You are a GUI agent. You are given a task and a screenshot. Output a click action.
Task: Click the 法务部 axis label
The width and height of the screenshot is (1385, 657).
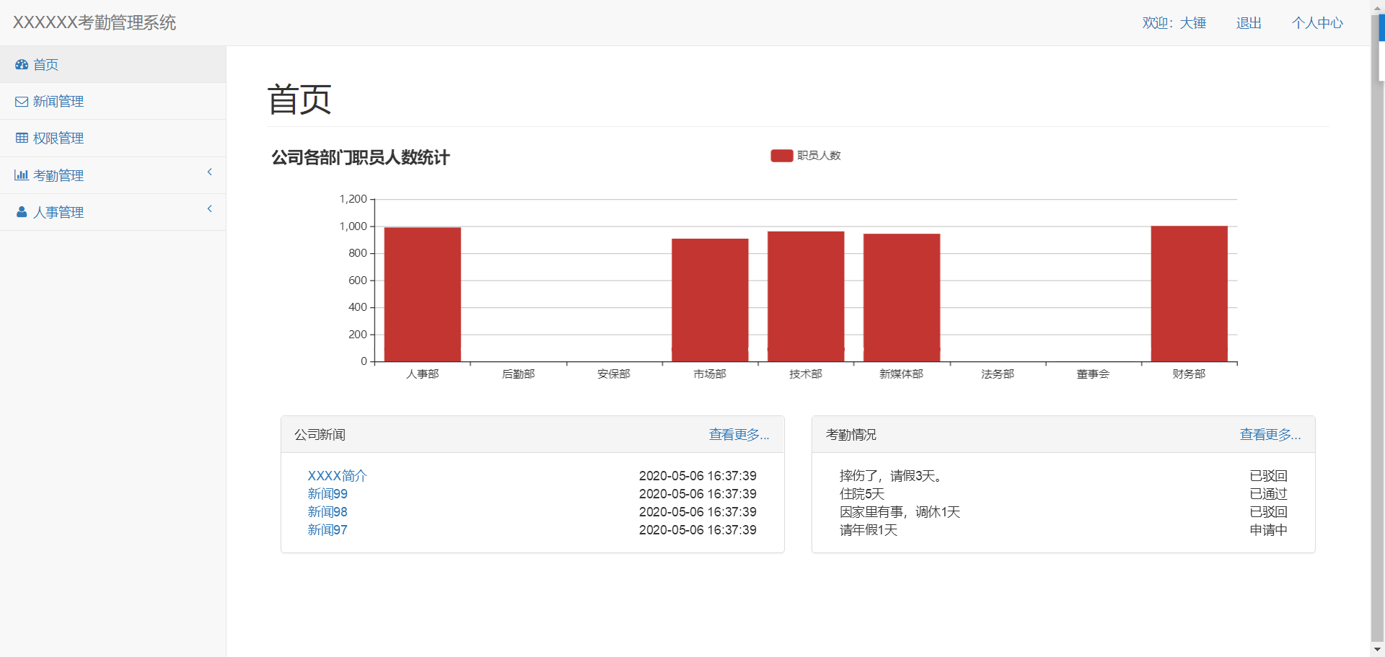tap(998, 374)
